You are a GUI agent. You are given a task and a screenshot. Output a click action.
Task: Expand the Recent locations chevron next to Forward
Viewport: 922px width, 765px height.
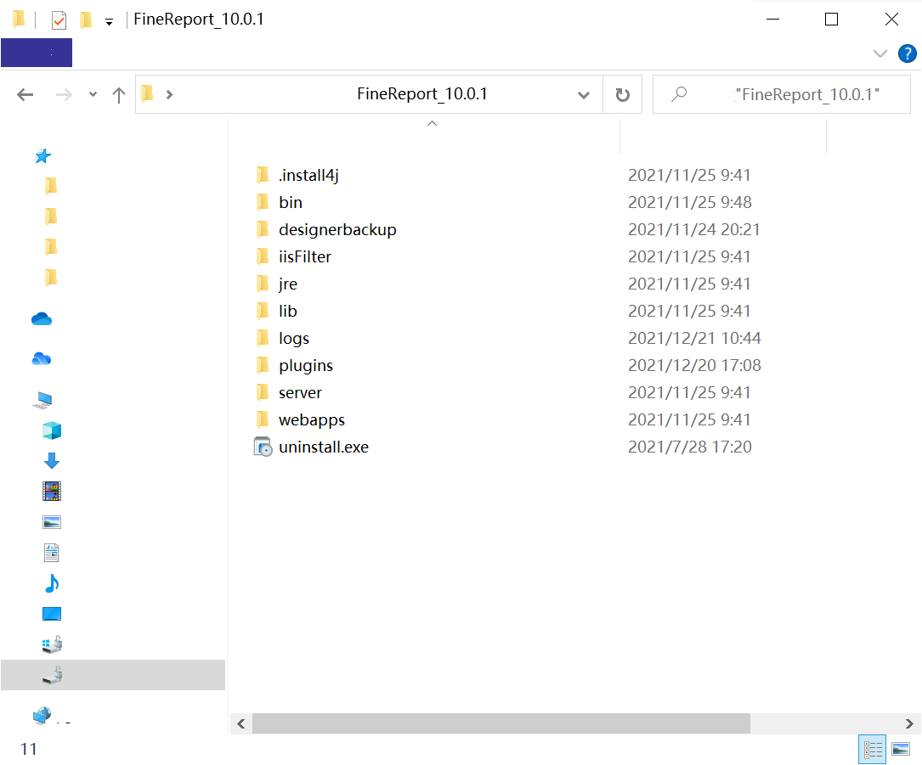pyautogui.click(x=92, y=94)
